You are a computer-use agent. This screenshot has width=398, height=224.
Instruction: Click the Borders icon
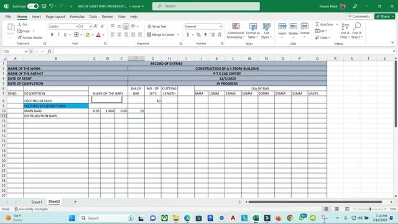click(76, 35)
